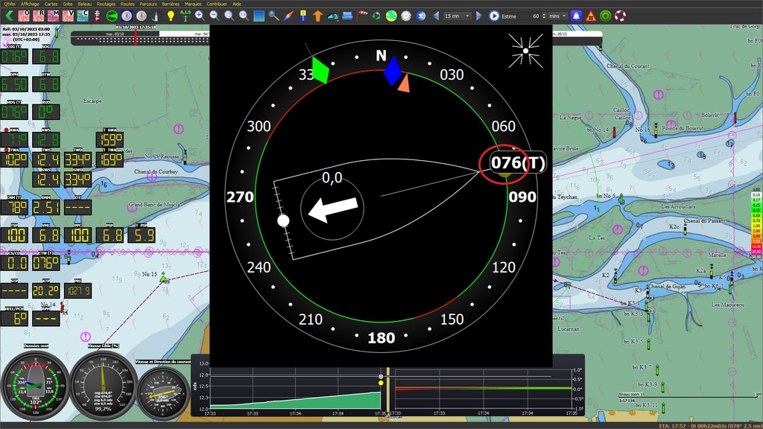
Task: Click the red-white lifebuoy icon
Action: click(x=620, y=16)
